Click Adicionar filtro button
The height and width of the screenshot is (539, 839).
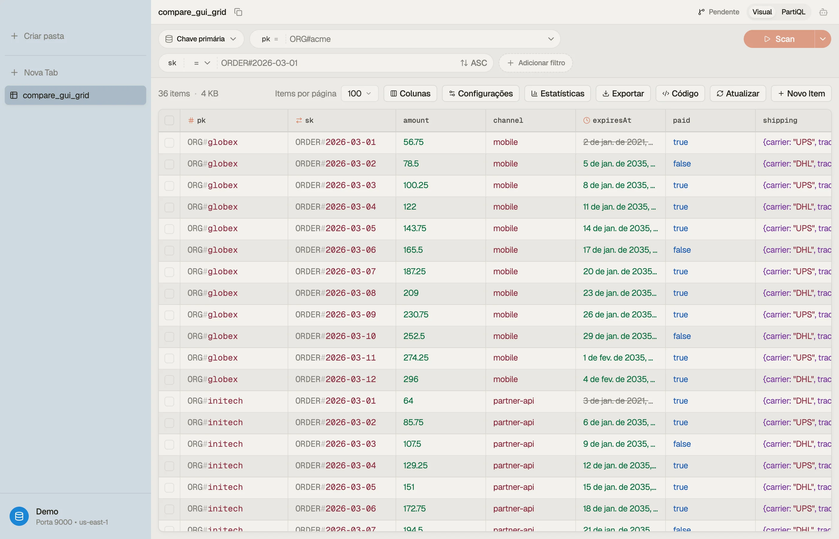(x=536, y=63)
